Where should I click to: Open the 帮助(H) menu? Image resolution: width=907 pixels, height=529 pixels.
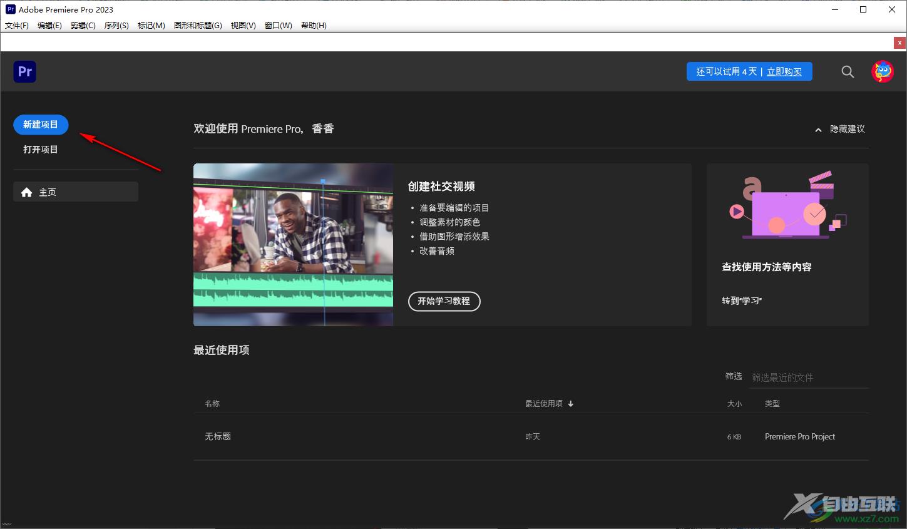(314, 26)
